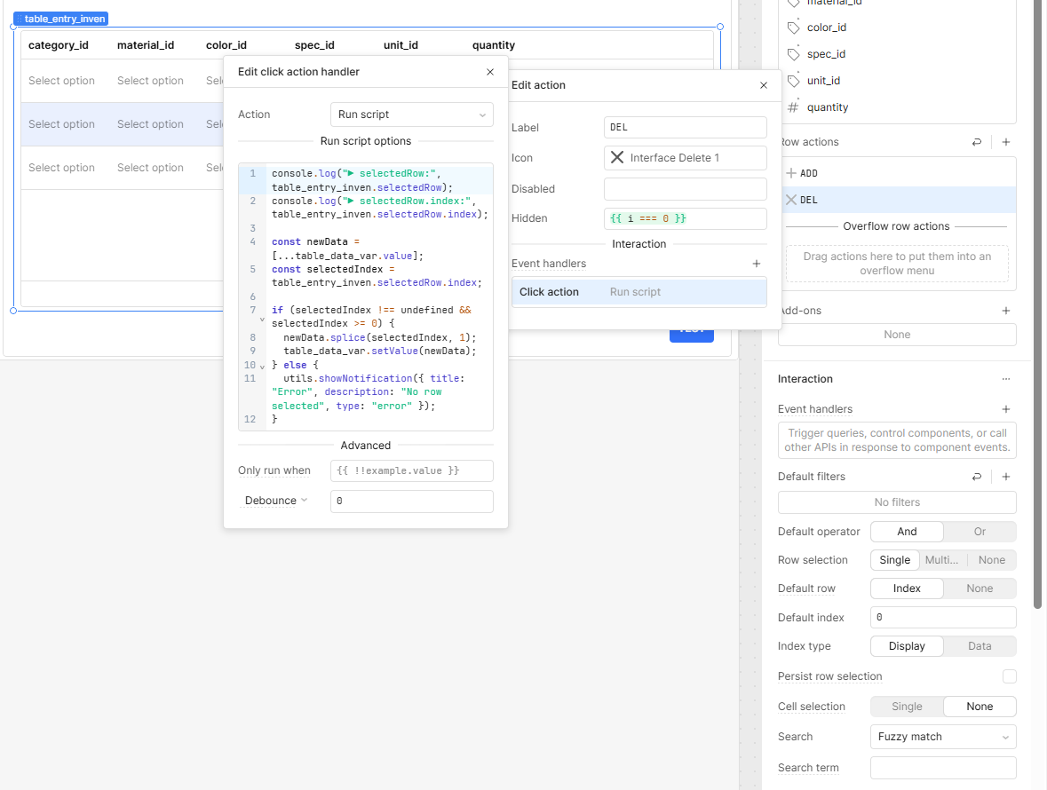Add a default filter with plus icon
1047x790 pixels.
click(x=1005, y=477)
